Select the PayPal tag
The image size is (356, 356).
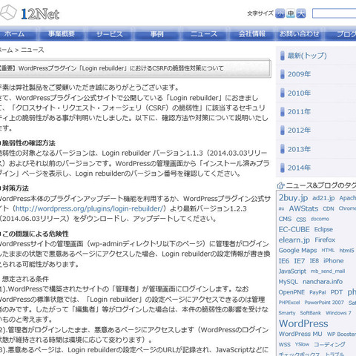click(x=317, y=292)
